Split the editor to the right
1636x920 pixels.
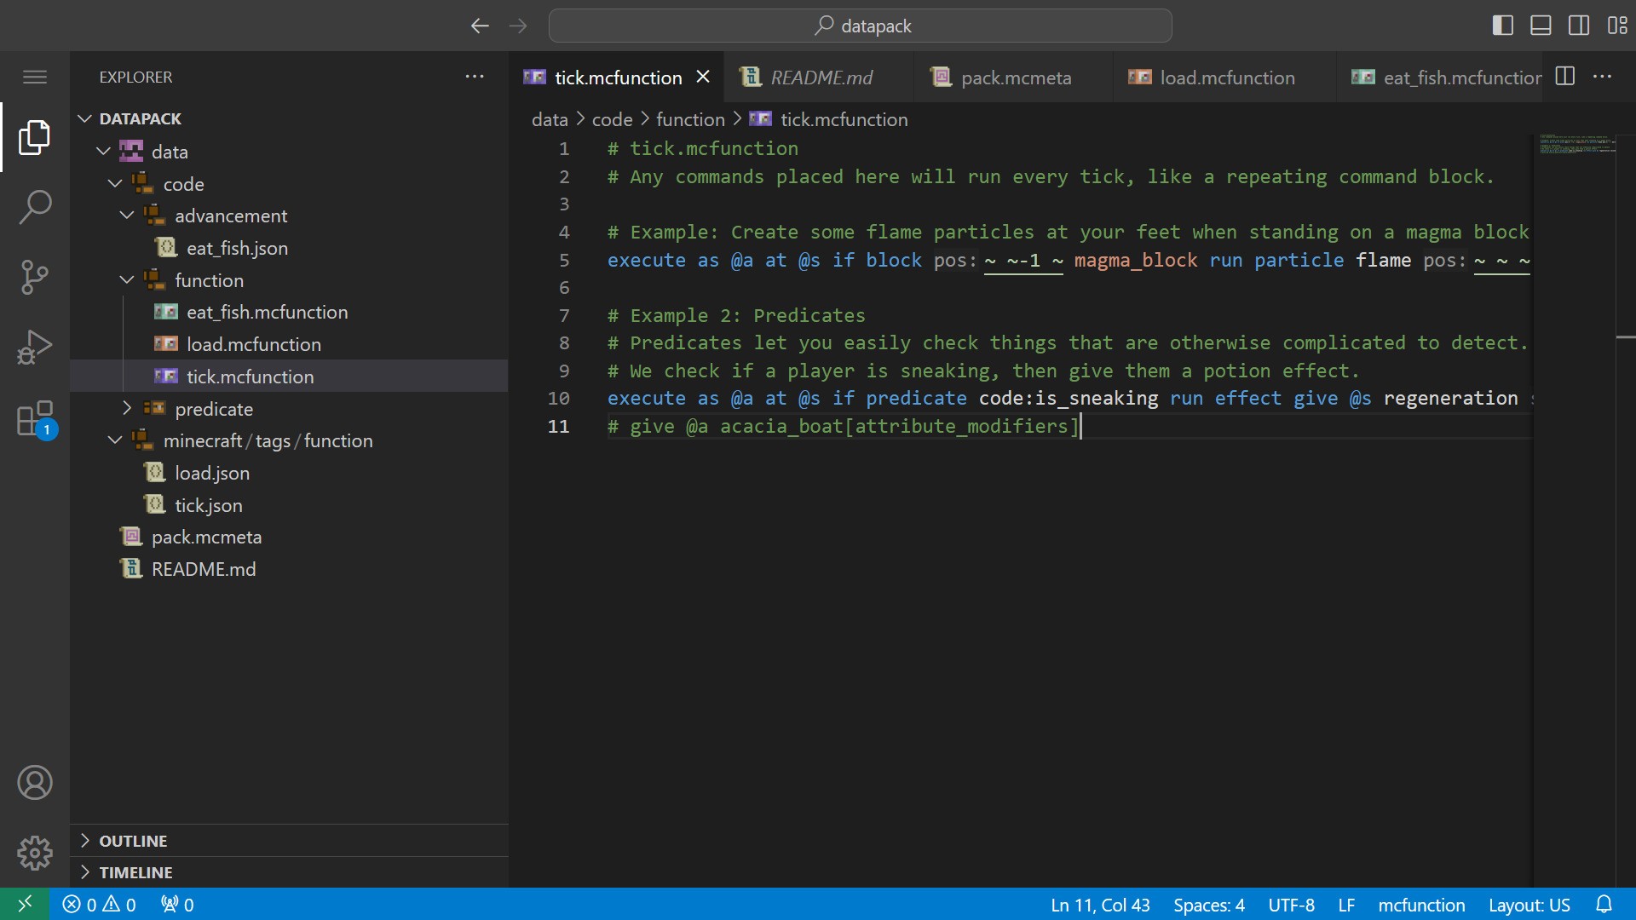click(x=1565, y=77)
